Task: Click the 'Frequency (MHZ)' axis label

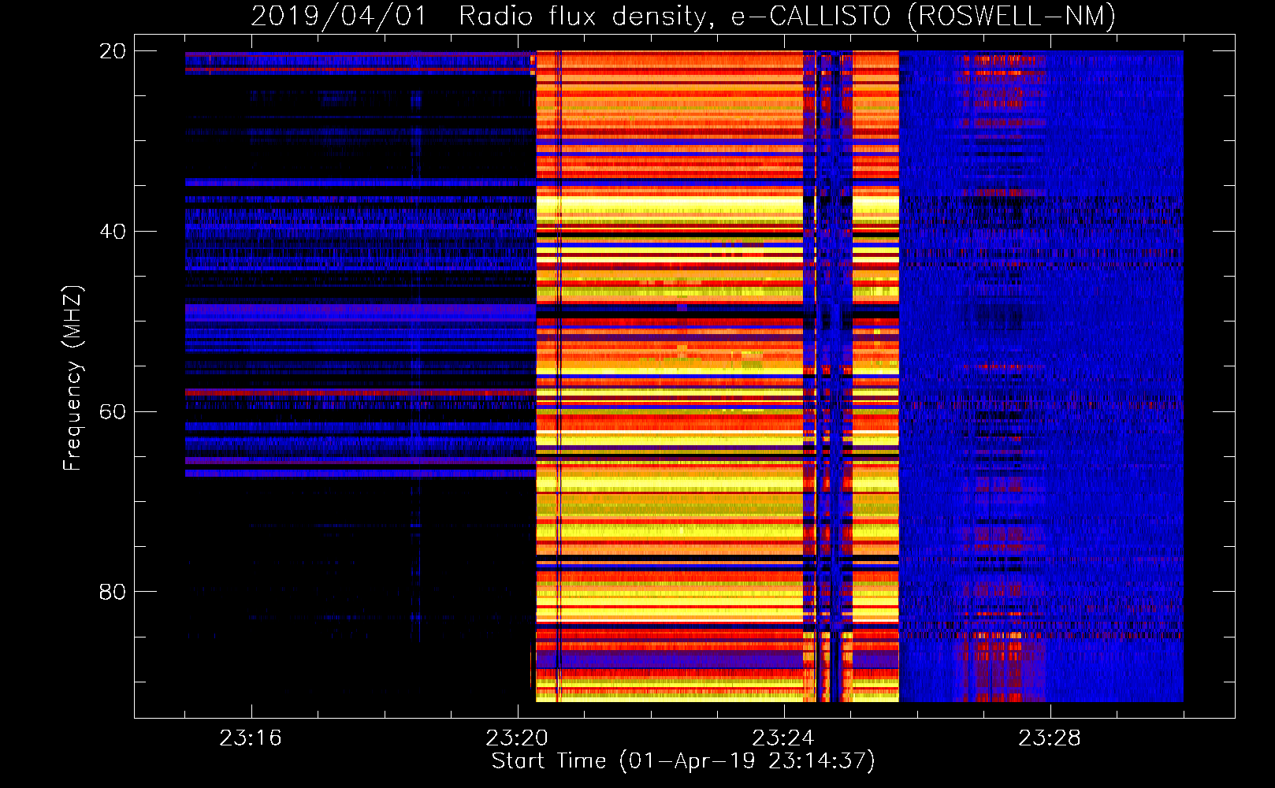Action: point(72,378)
